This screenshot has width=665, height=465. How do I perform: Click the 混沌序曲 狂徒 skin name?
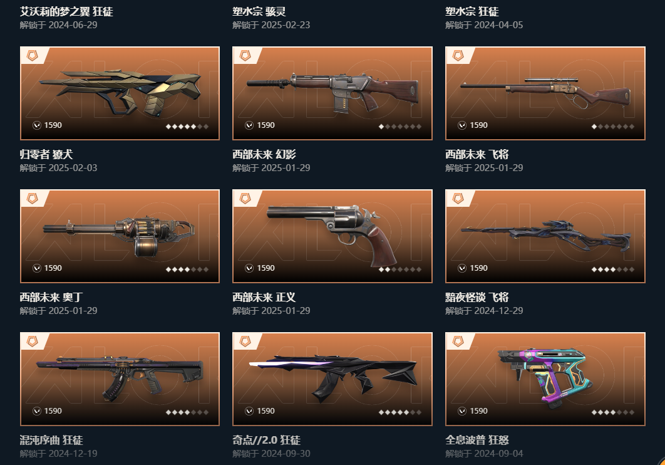pyautogui.click(x=51, y=440)
